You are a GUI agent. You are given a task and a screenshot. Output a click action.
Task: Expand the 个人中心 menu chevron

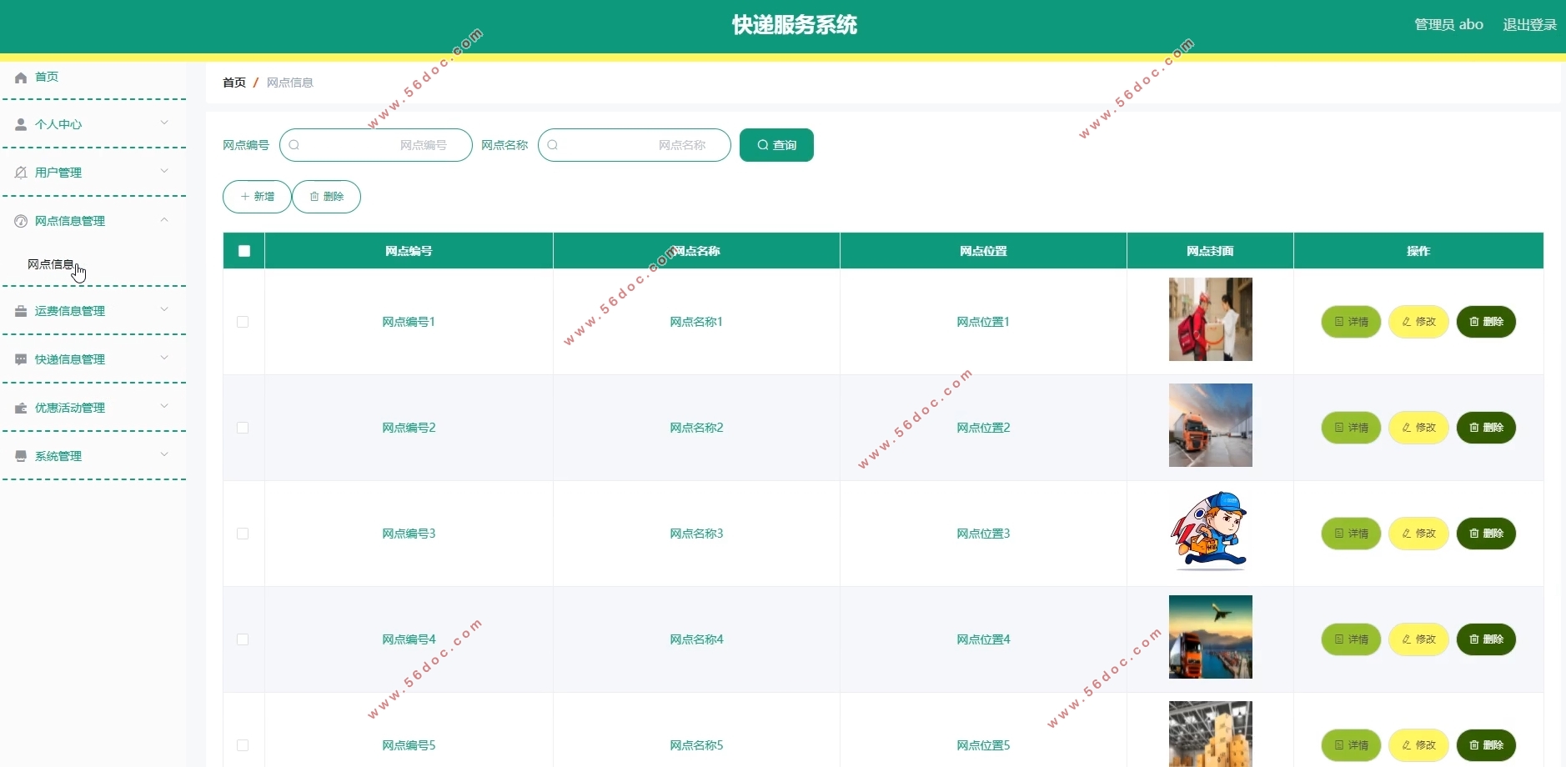point(164,123)
